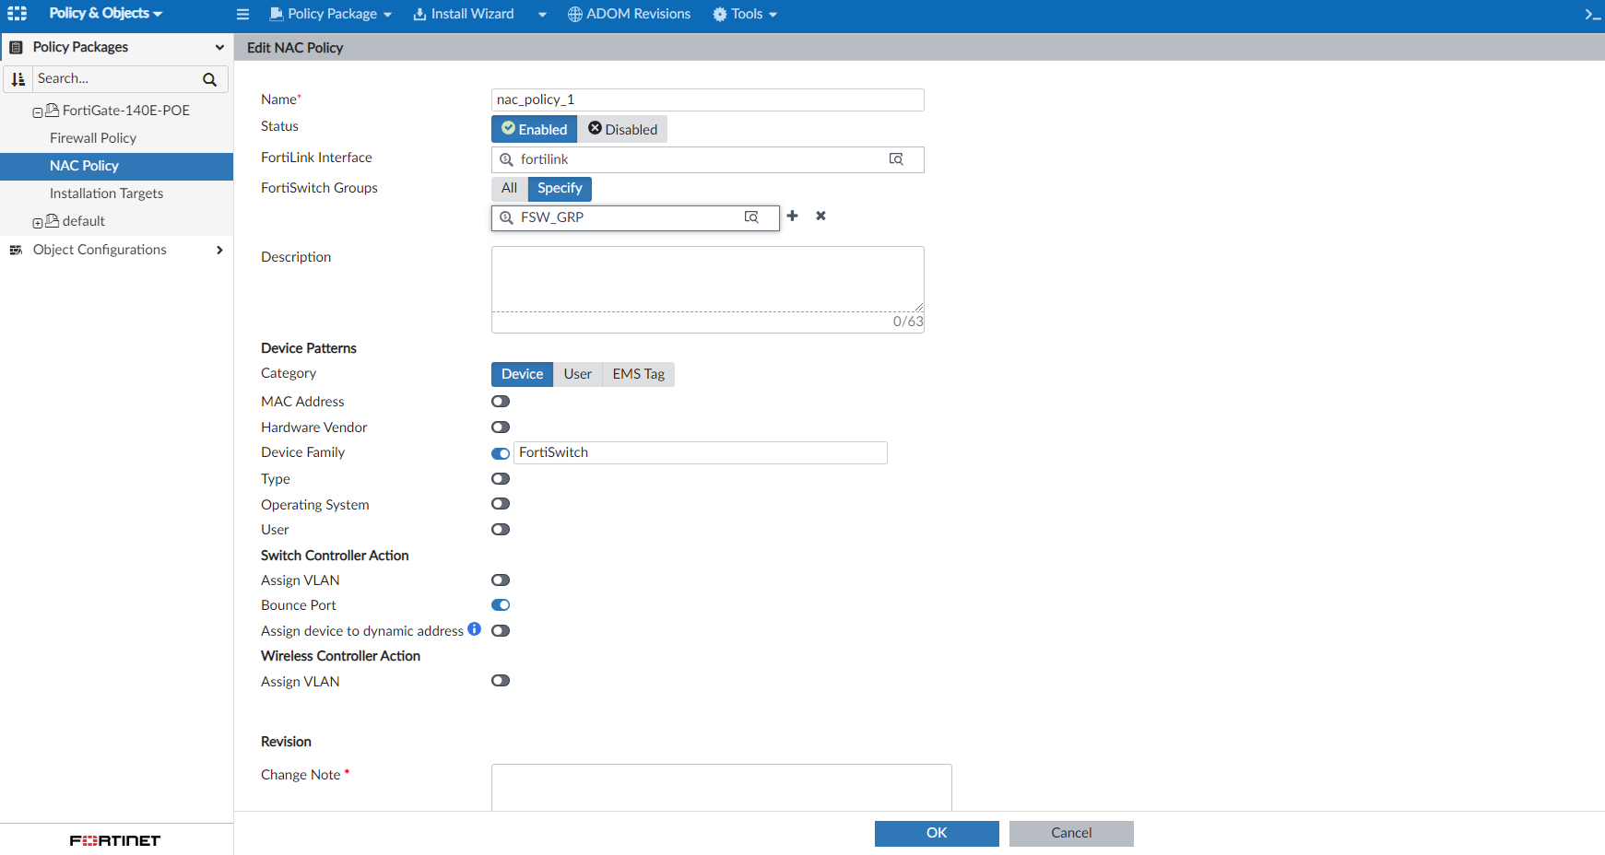Open ADOM Revisions
The height and width of the screenshot is (855, 1605).
click(x=629, y=14)
